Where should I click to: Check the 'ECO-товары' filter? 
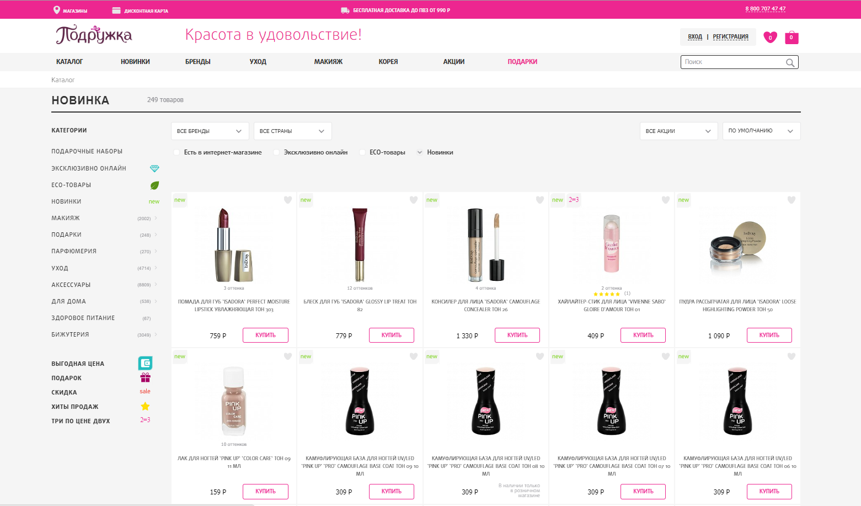[362, 152]
